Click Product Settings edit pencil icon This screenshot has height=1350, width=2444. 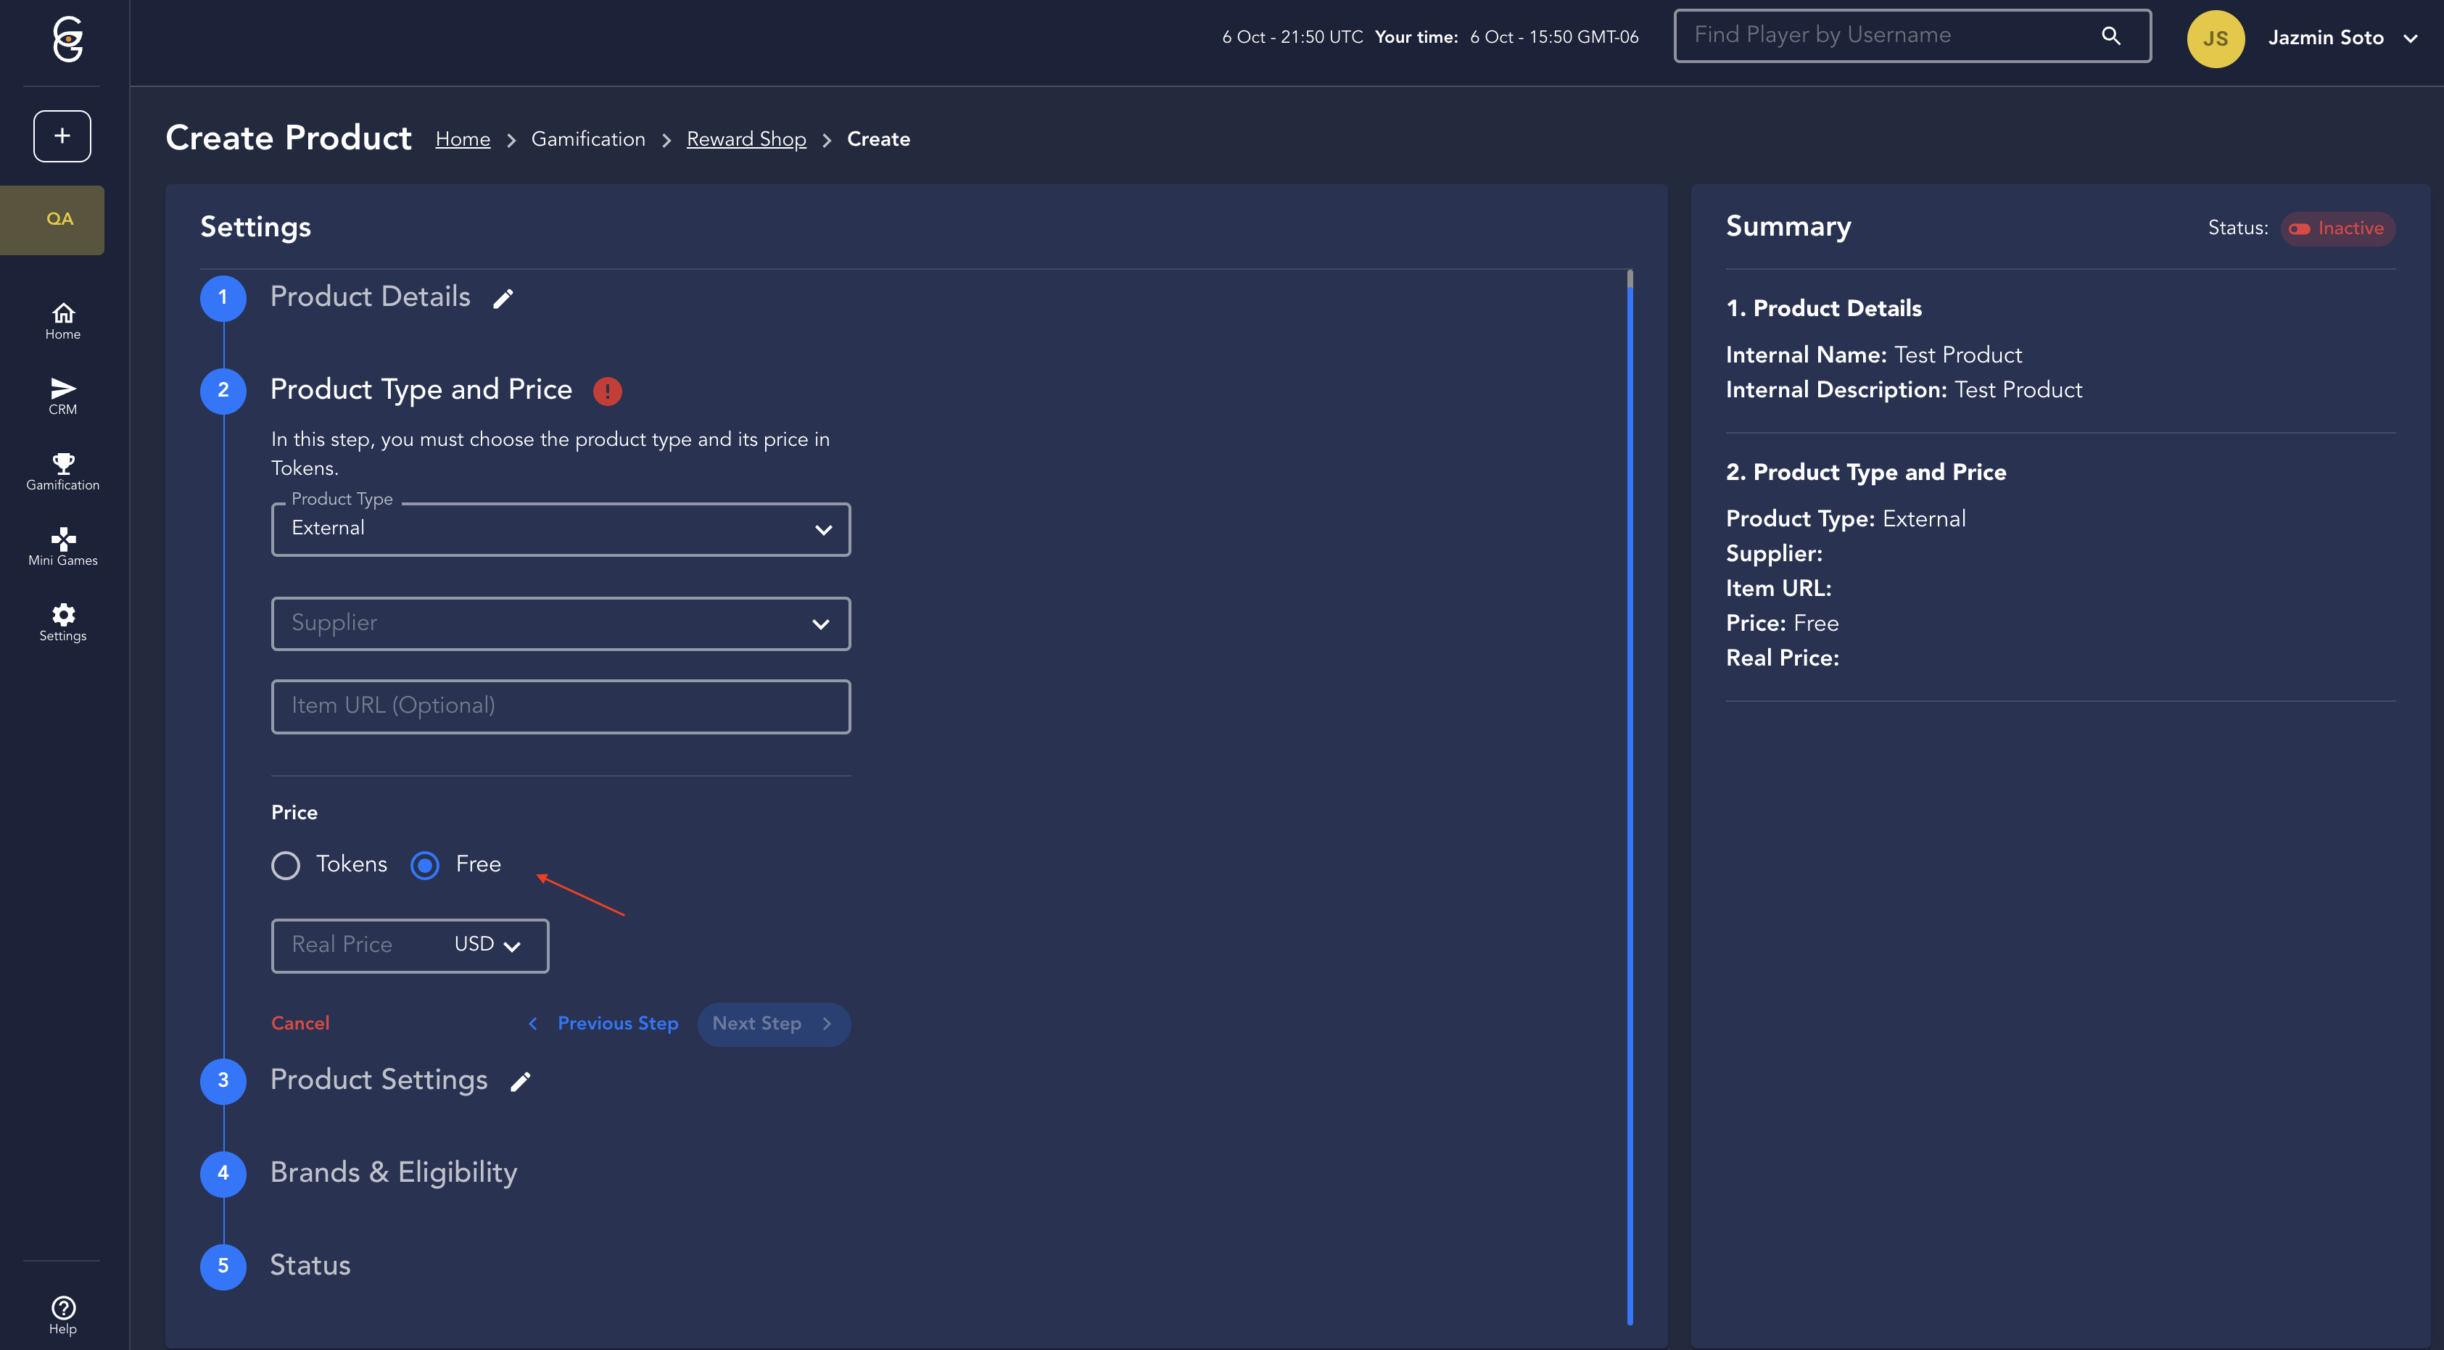coord(520,1082)
